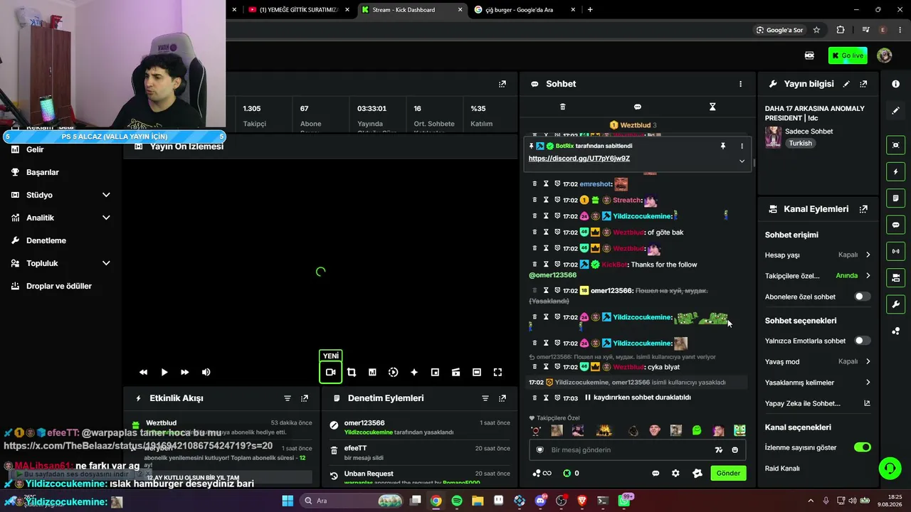Click the chat bubble widget icon in right sidebar

tap(896, 225)
